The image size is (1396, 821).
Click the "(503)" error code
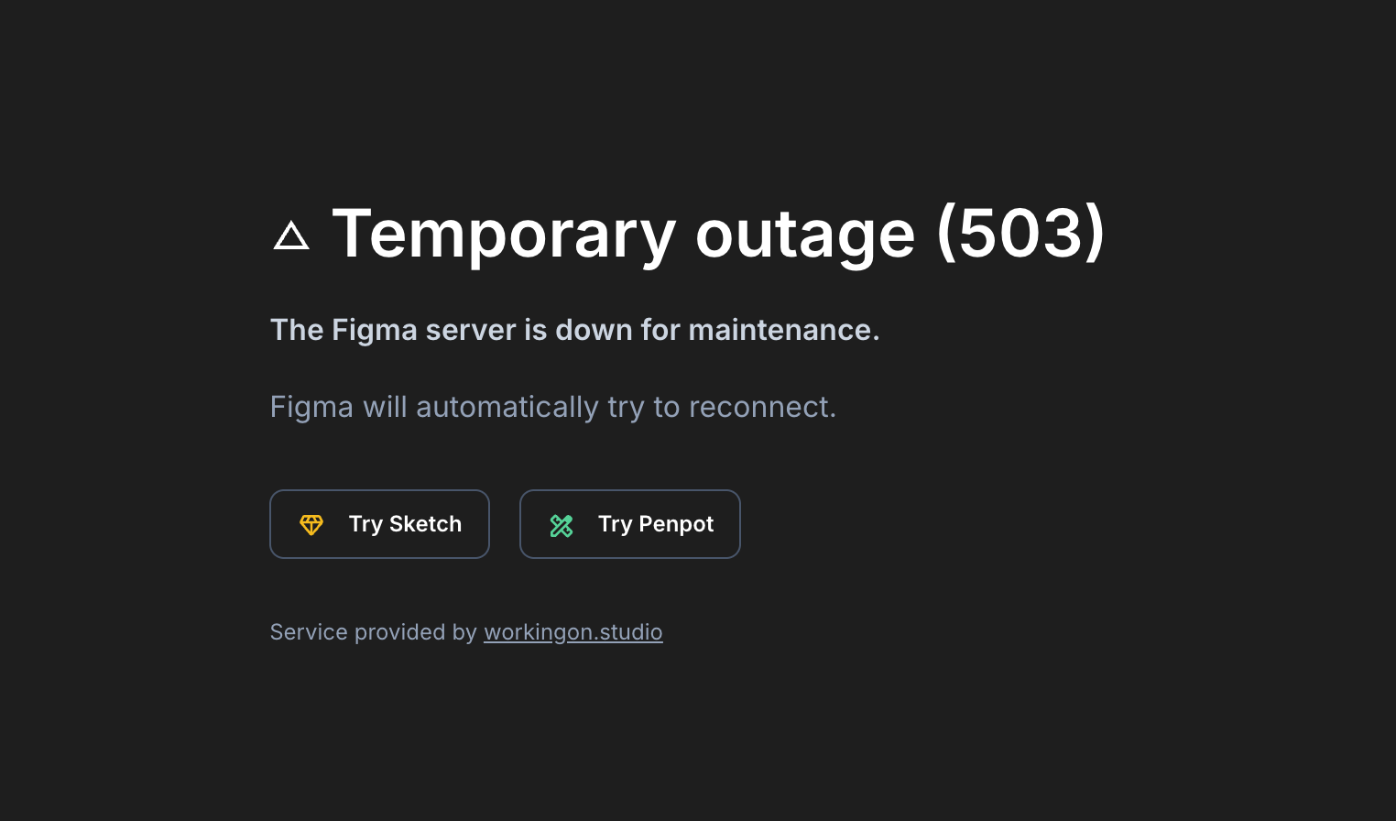(1020, 235)
